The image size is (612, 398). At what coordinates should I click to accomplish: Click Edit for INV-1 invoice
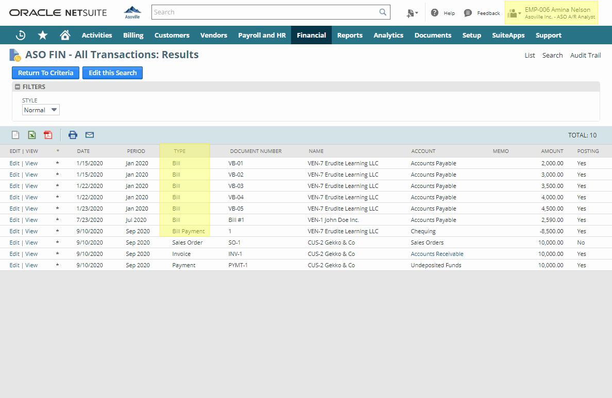click(14, 254)
